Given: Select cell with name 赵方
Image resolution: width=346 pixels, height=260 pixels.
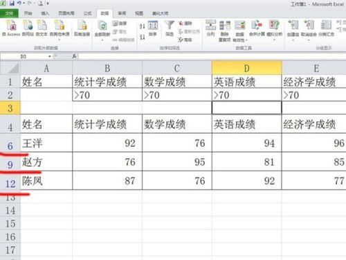Looking at the screenshot, I should pyautogui.click(x=46, y=162).
